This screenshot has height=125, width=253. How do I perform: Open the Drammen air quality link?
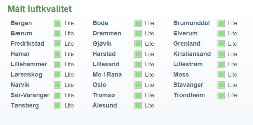click(107, 33)
